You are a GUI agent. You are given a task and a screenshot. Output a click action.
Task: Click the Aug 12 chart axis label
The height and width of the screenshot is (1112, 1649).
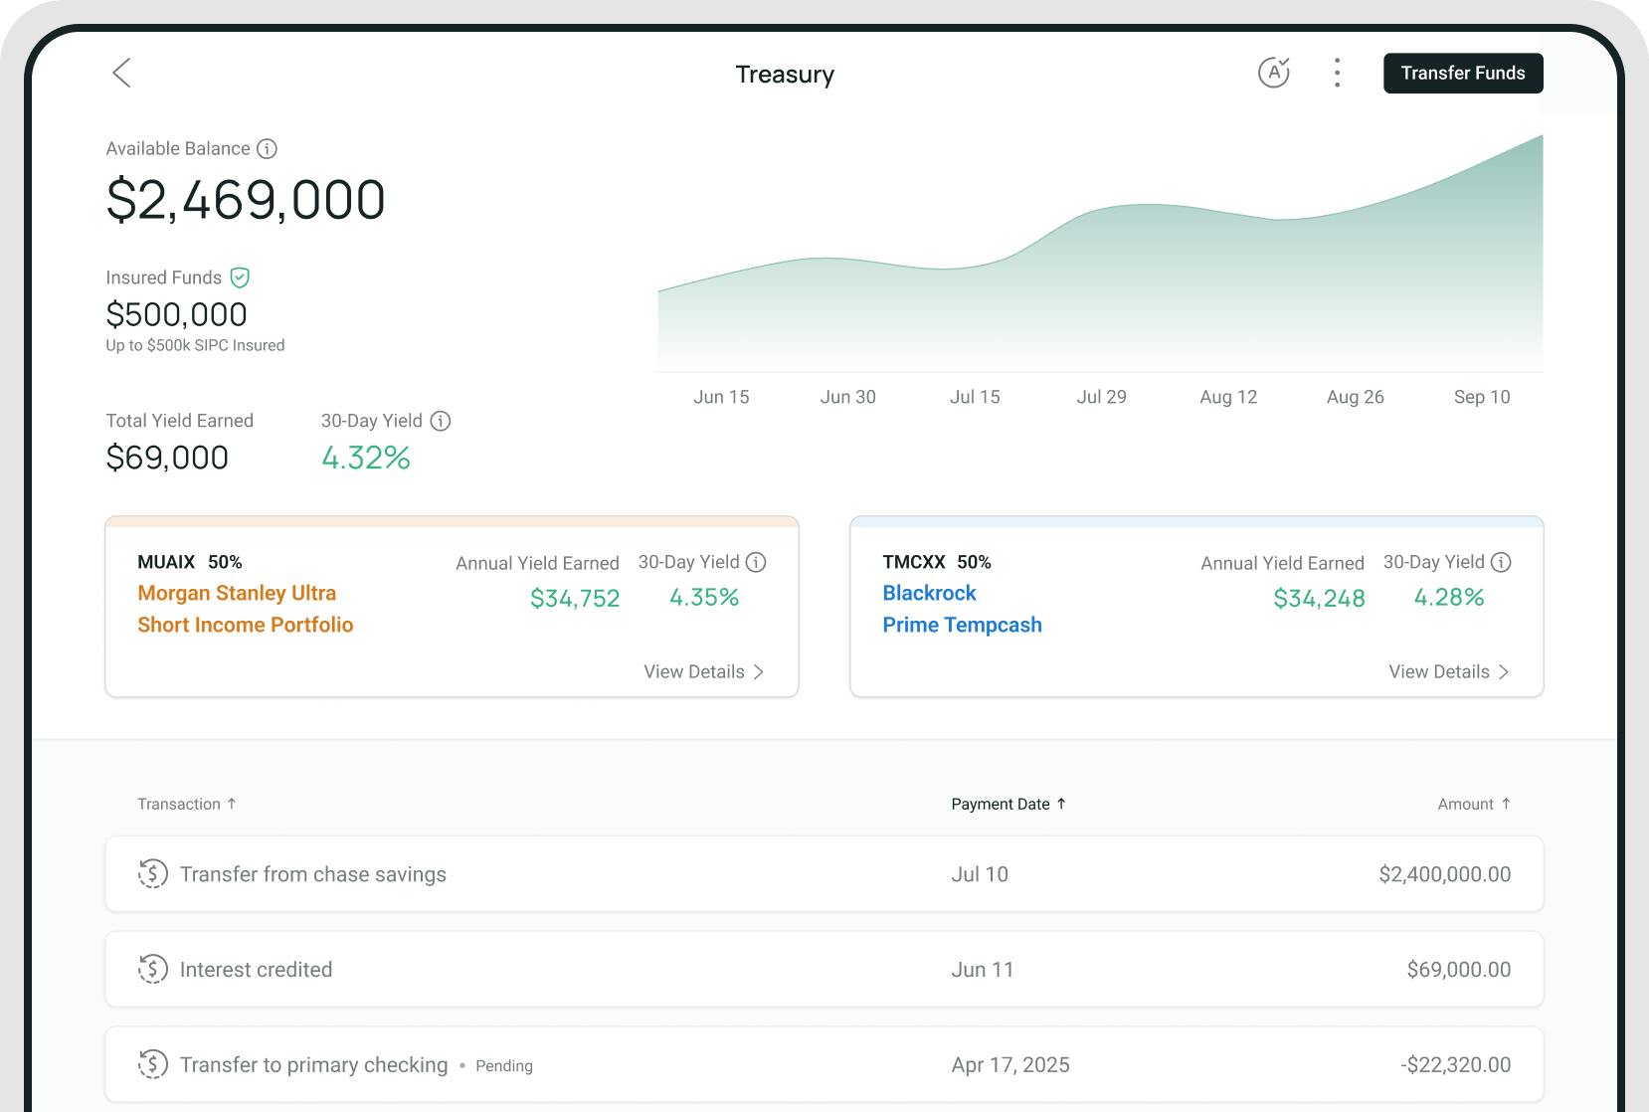pos(1228,397)
